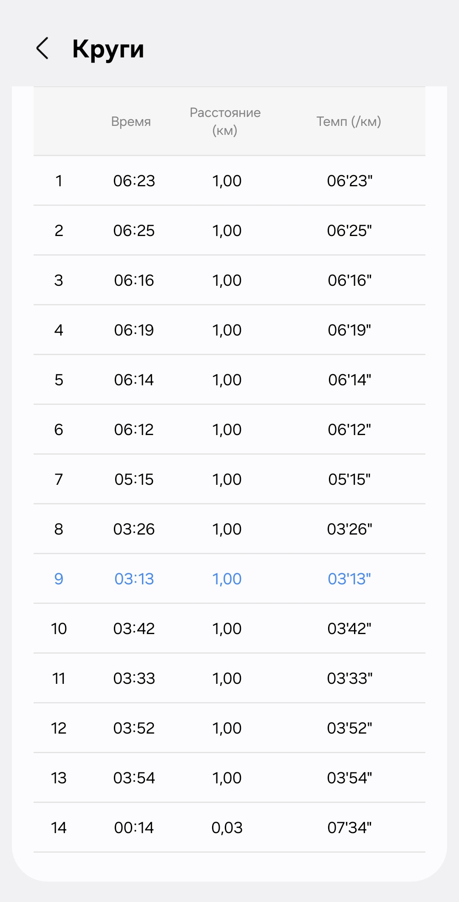
Task: Select lap 8 pace 03'26"
Action: coord(349,529)
